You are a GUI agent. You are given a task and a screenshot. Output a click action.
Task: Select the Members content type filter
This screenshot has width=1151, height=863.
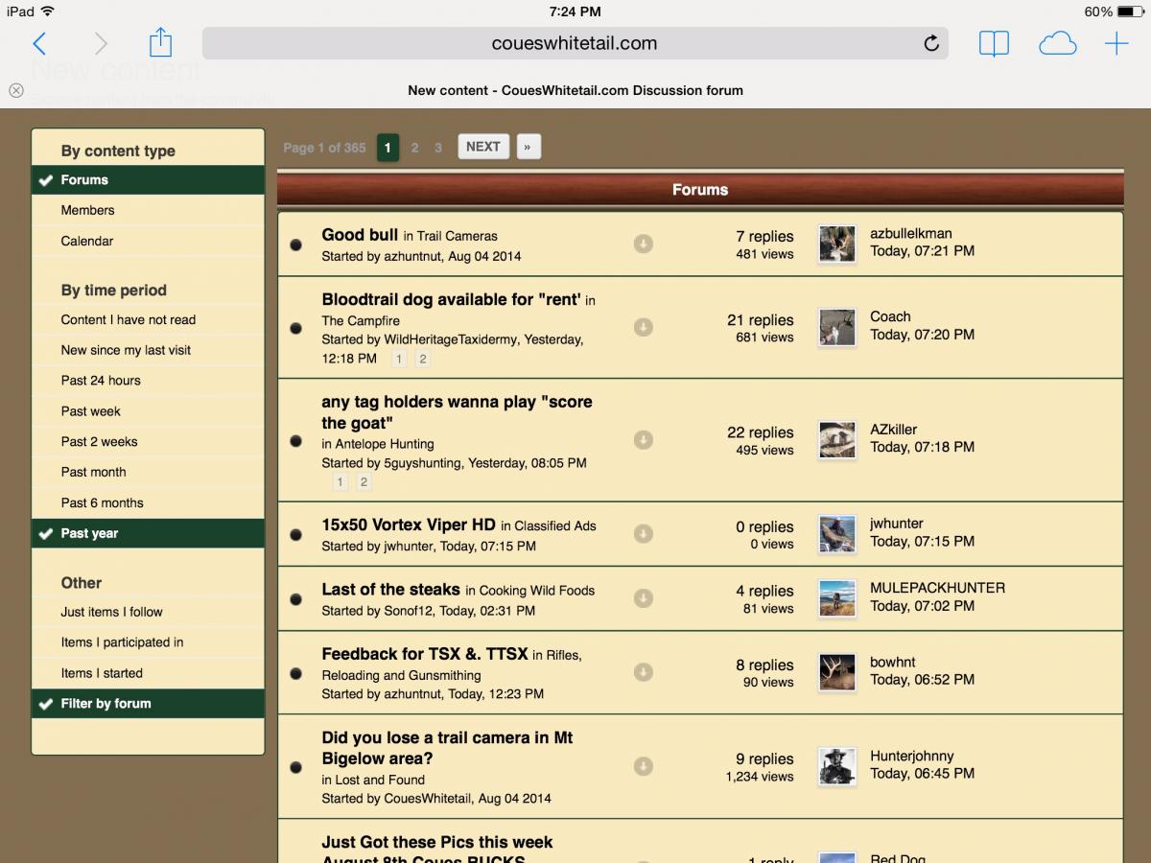click(x=148, y=210)
